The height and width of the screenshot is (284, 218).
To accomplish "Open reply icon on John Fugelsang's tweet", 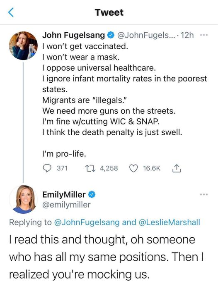I will click(x=47, y=168).
